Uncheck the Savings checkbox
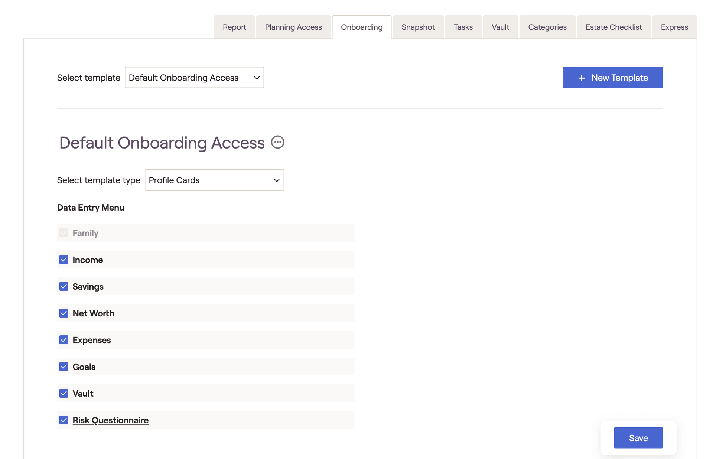 (x=64, y=286)
